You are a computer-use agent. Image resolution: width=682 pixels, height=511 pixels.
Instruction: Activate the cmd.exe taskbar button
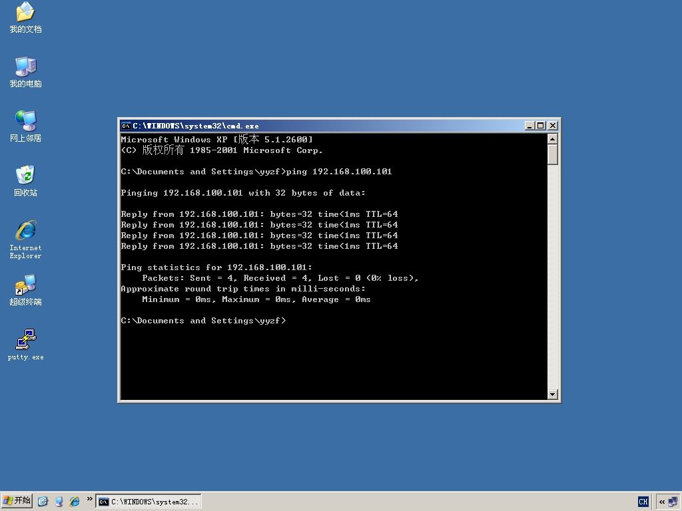pos(149,502)
